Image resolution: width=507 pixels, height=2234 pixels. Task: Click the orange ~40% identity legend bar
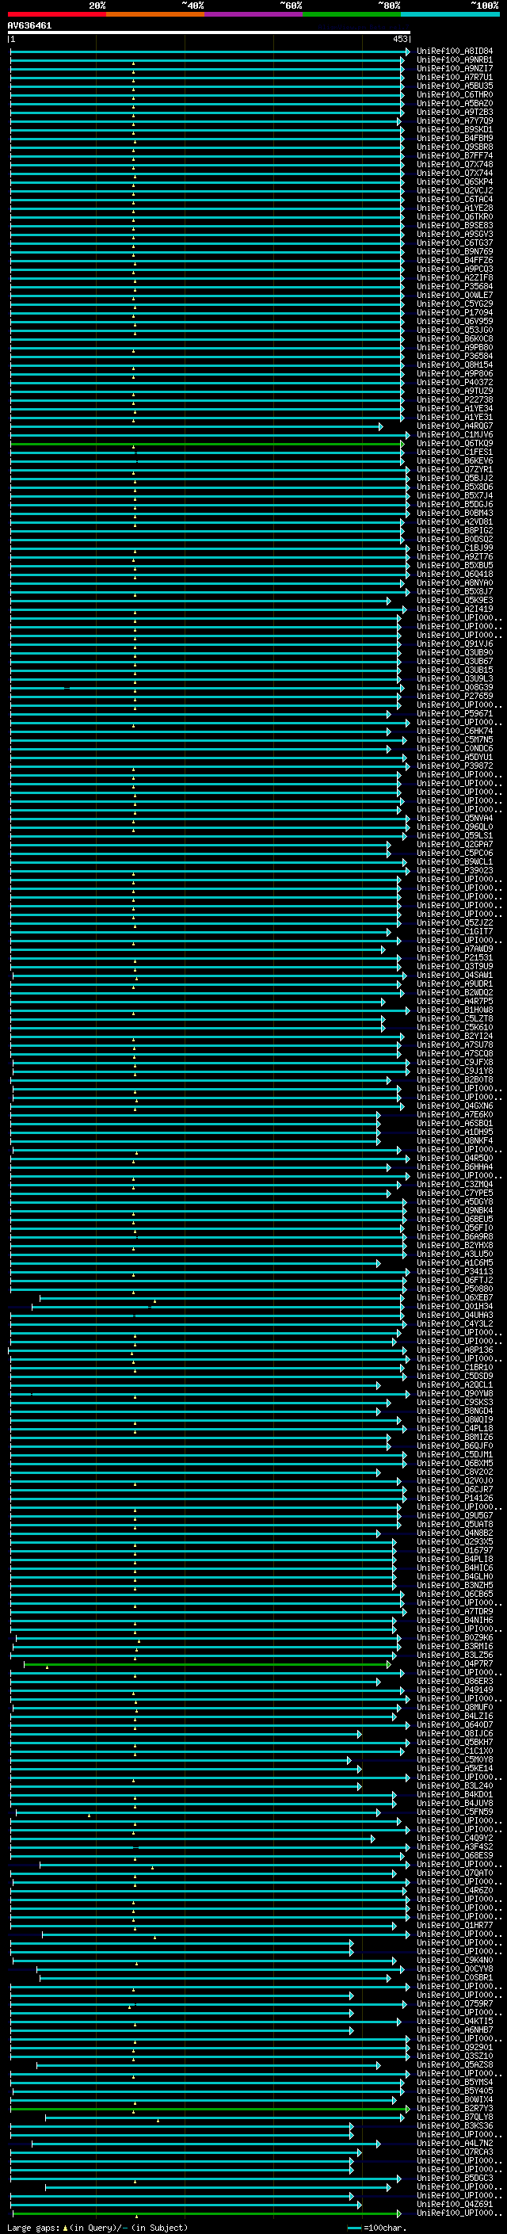pyautogui.click(x=156, y=14)
